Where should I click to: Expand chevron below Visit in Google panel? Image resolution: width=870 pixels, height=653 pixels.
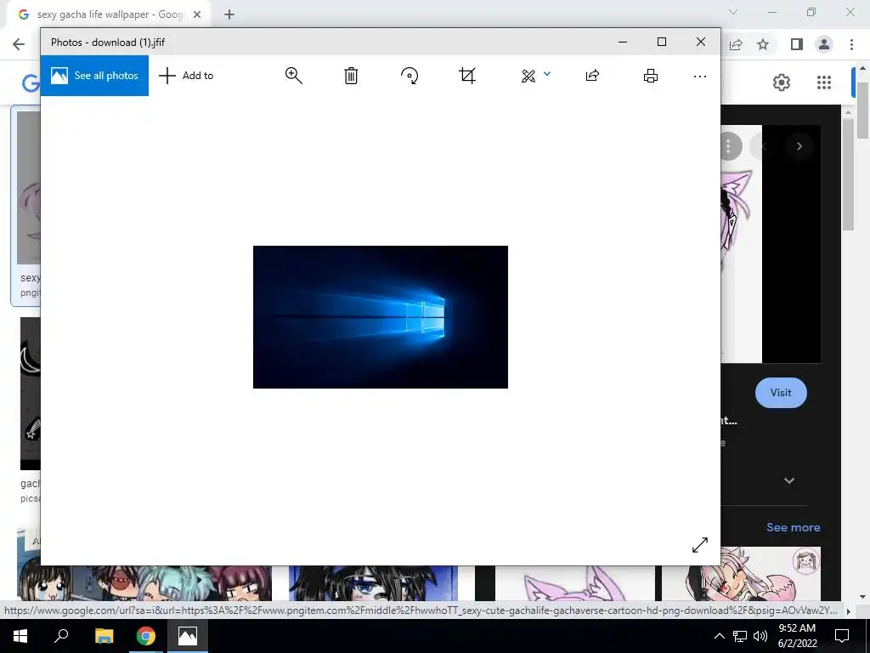coord(789,481)
